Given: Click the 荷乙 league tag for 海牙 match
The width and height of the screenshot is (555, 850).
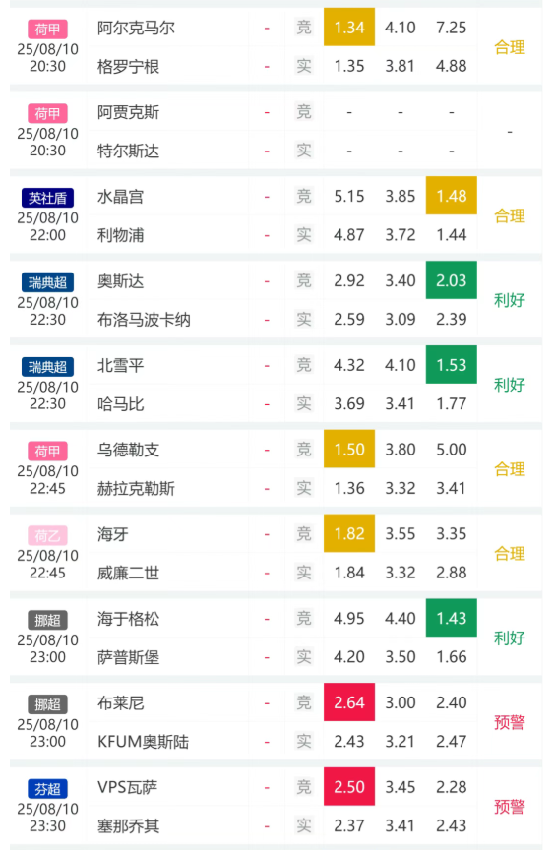Looking at the screenshot, I should tap(47, 535).
